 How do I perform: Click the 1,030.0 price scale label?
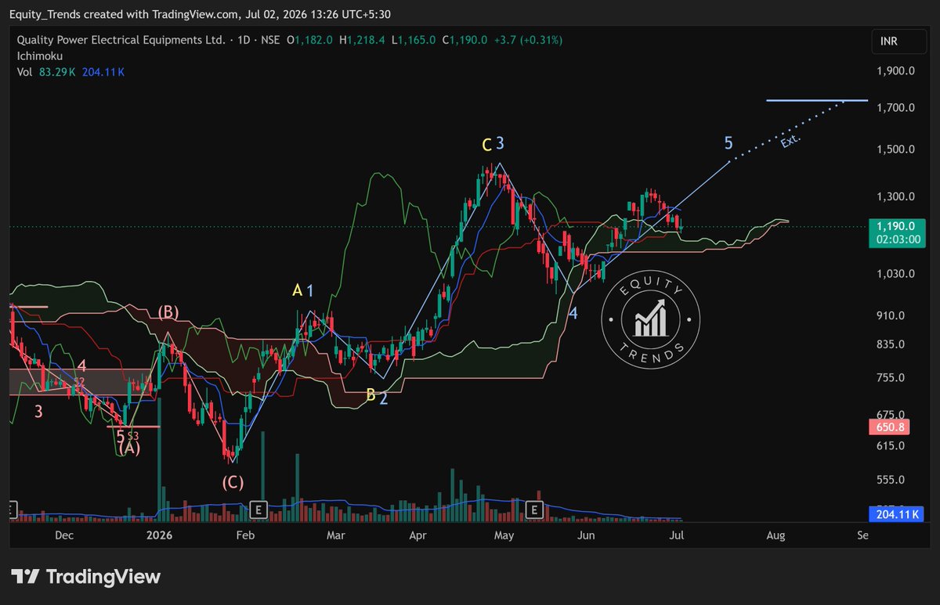pyautogui.click(x=896, y=274)
